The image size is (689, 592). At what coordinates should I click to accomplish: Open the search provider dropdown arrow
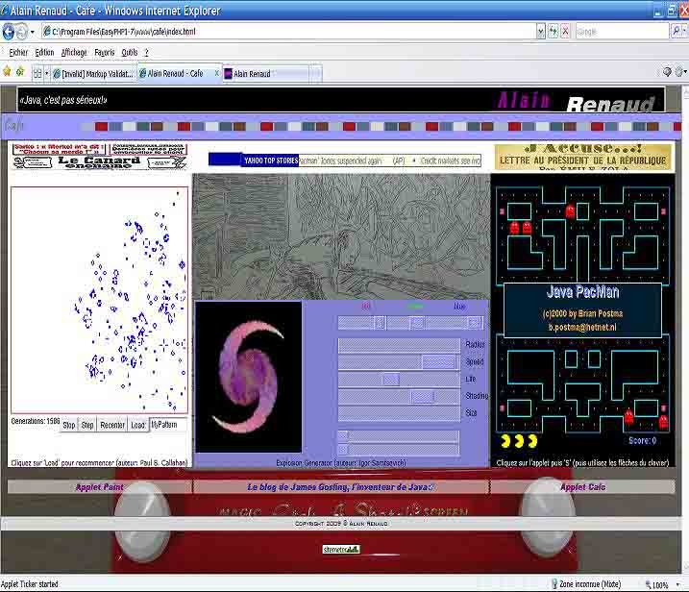tap(684, 31)
